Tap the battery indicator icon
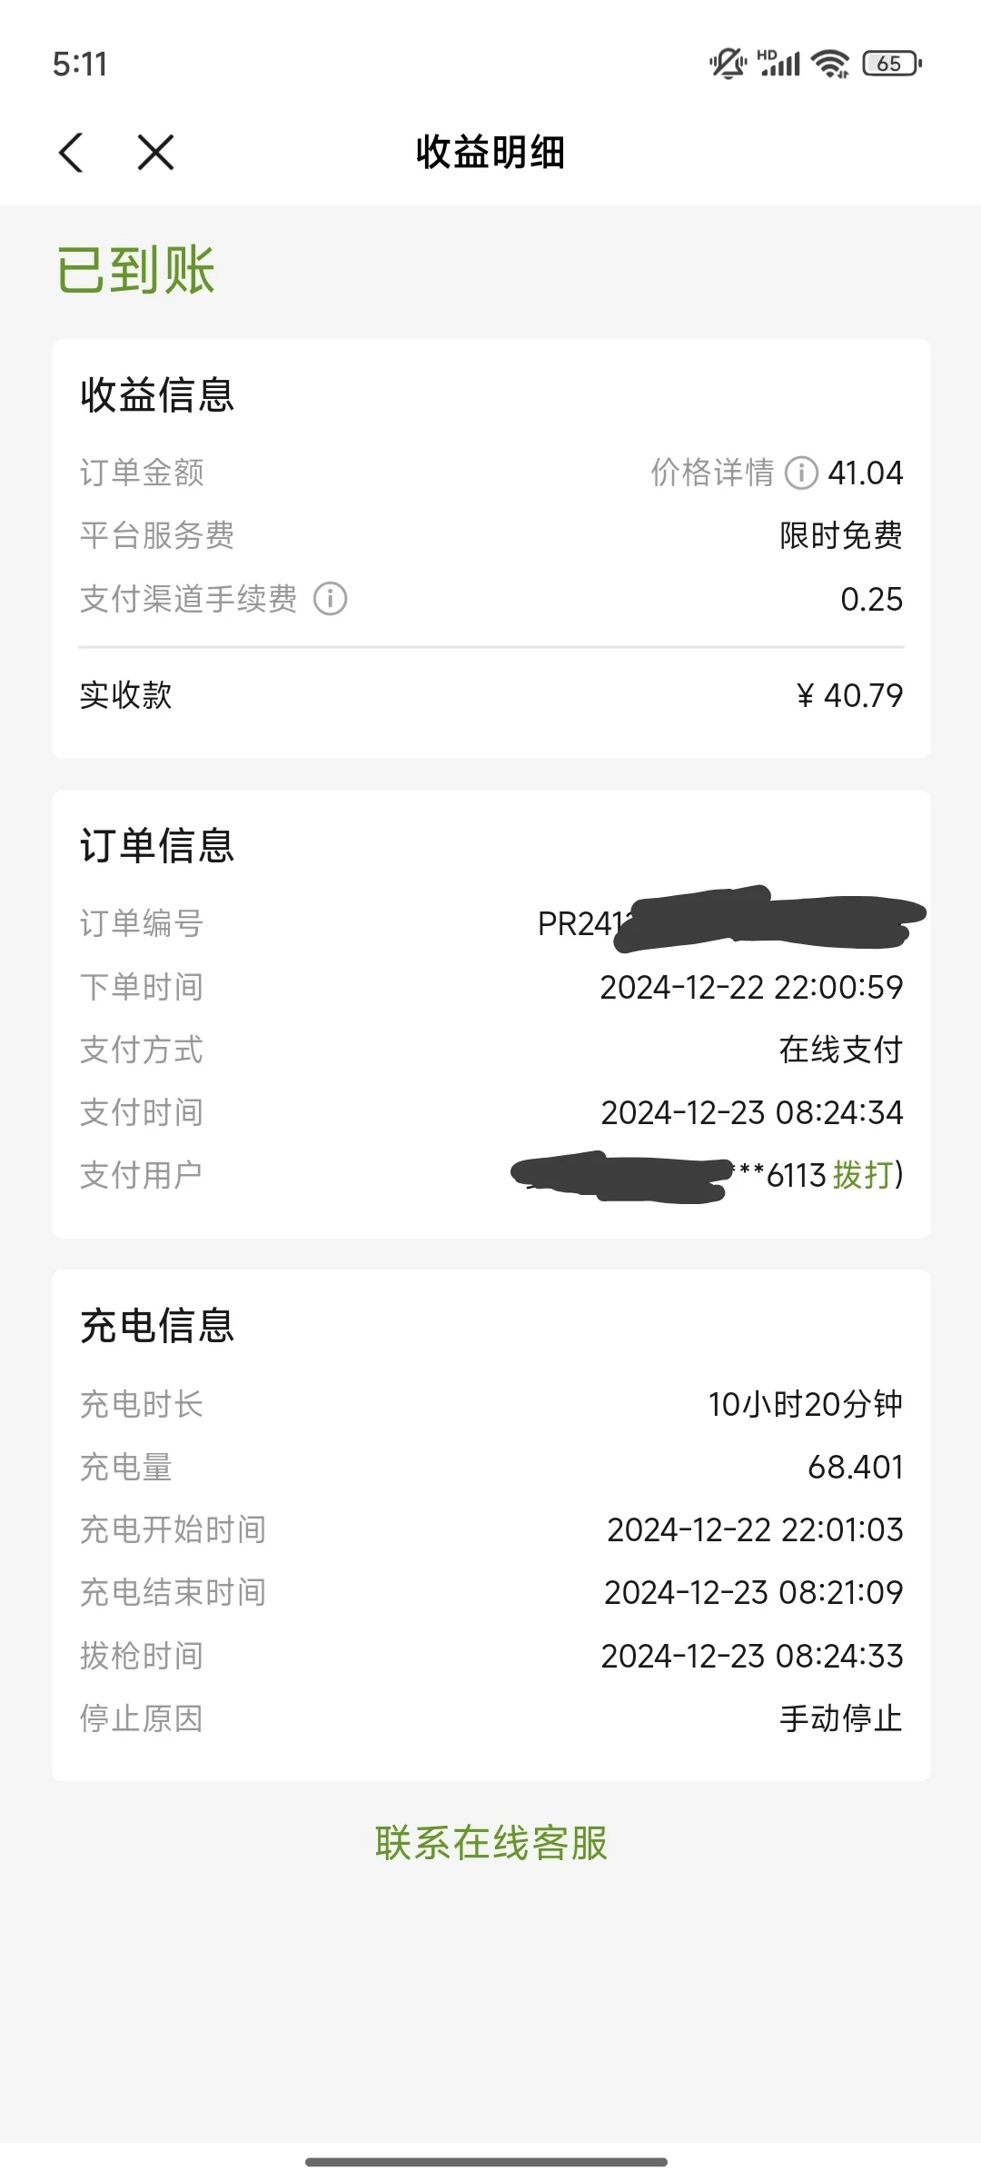 [892, 64]
